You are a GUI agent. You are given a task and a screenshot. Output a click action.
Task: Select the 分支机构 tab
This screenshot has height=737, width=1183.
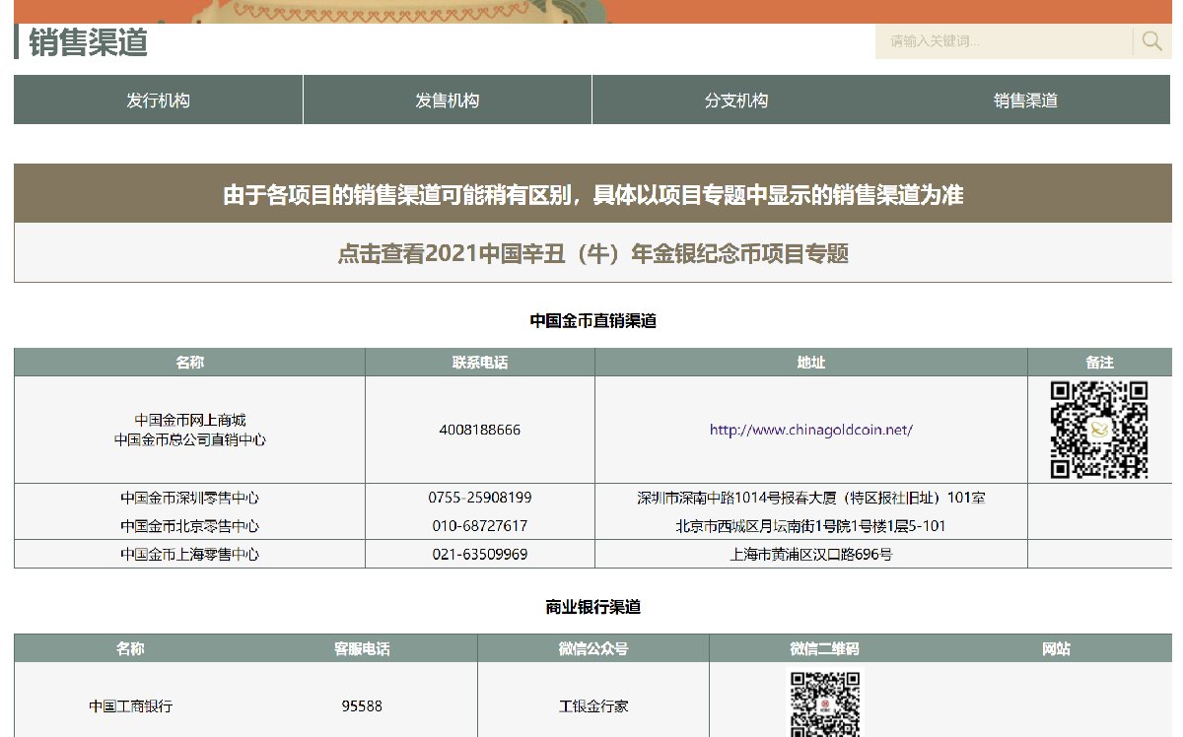735,100
